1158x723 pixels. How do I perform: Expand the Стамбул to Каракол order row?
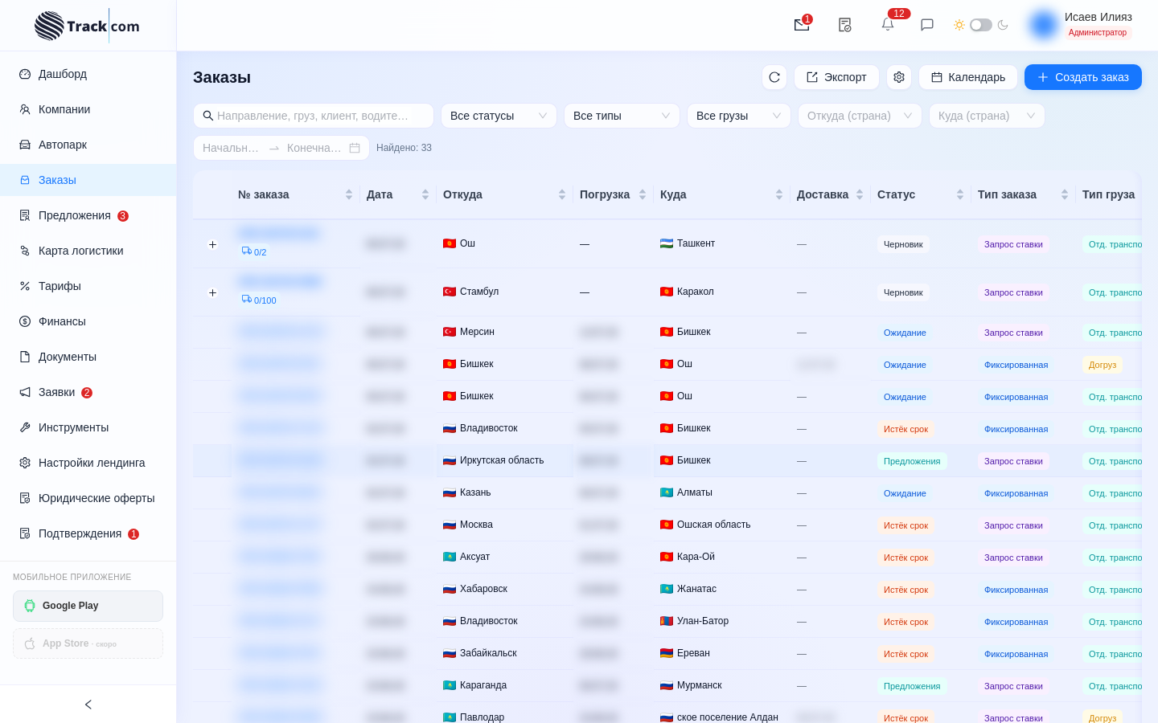[x=212, y=292]
